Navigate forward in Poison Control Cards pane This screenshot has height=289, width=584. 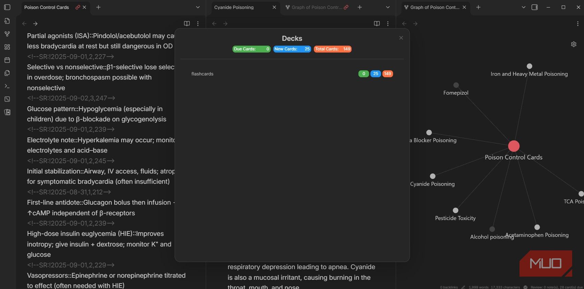pos(35,24)
